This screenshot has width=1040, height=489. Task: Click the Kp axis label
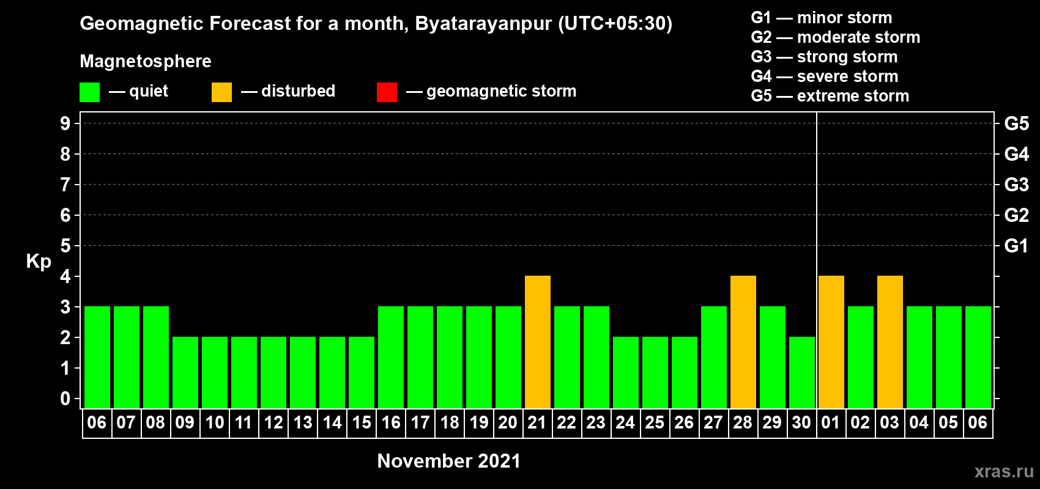click(39, 262)
